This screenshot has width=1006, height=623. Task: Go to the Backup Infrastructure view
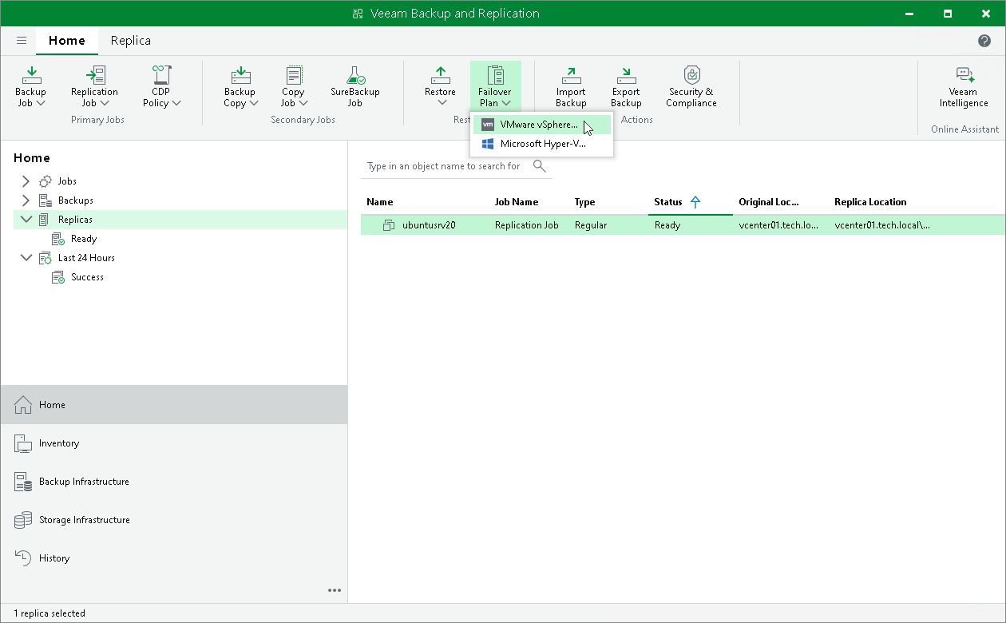click(x=174, y=482)
